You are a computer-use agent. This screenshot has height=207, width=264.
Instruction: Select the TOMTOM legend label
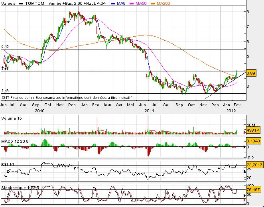coord(35,3)
